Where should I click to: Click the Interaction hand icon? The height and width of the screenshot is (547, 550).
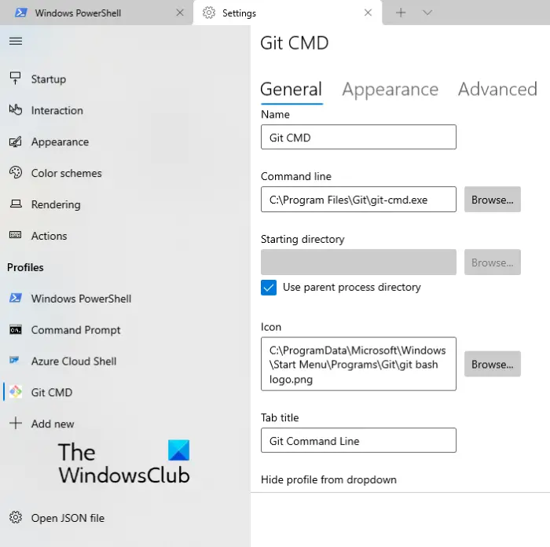[x=16, y=110]
